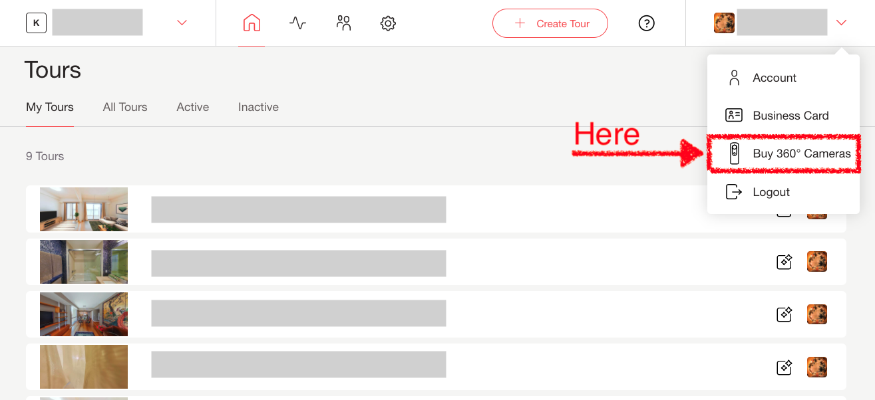Collapse the user profile dropdown chevron

841,23
